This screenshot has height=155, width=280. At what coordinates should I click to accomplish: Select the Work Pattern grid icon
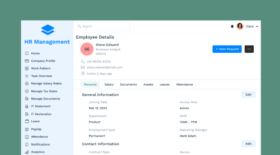(27, 68)
